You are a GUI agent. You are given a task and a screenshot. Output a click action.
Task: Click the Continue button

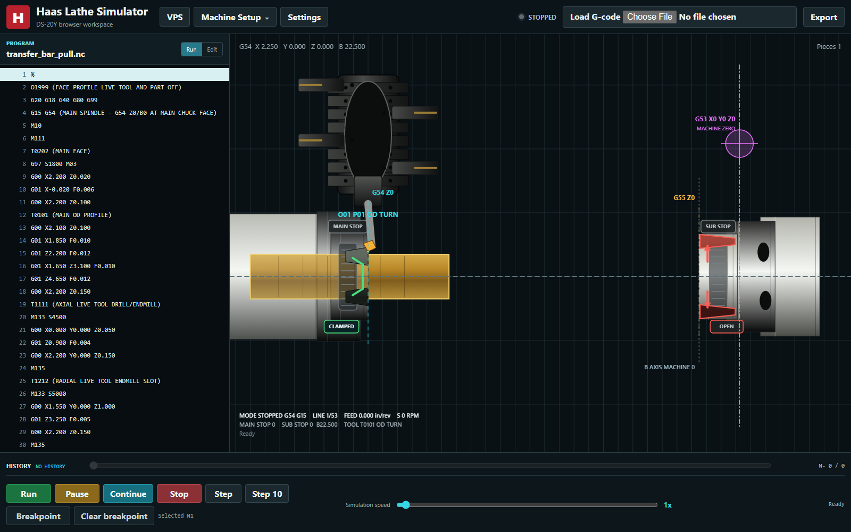click(128, 494)
